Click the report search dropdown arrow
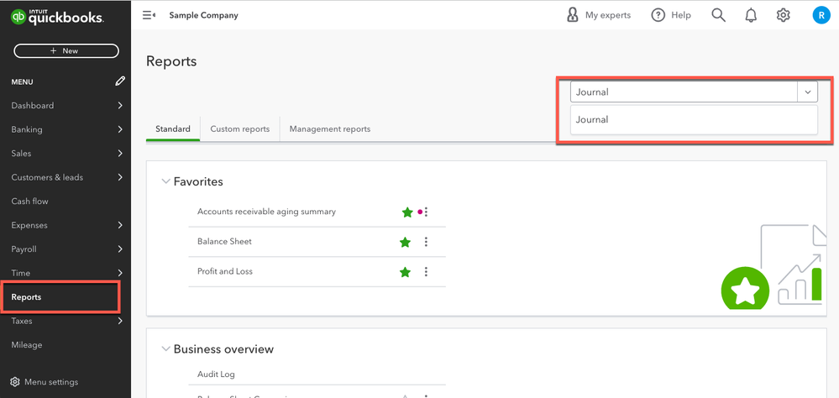This screenshot has width=839, height=398. [807, 92]
